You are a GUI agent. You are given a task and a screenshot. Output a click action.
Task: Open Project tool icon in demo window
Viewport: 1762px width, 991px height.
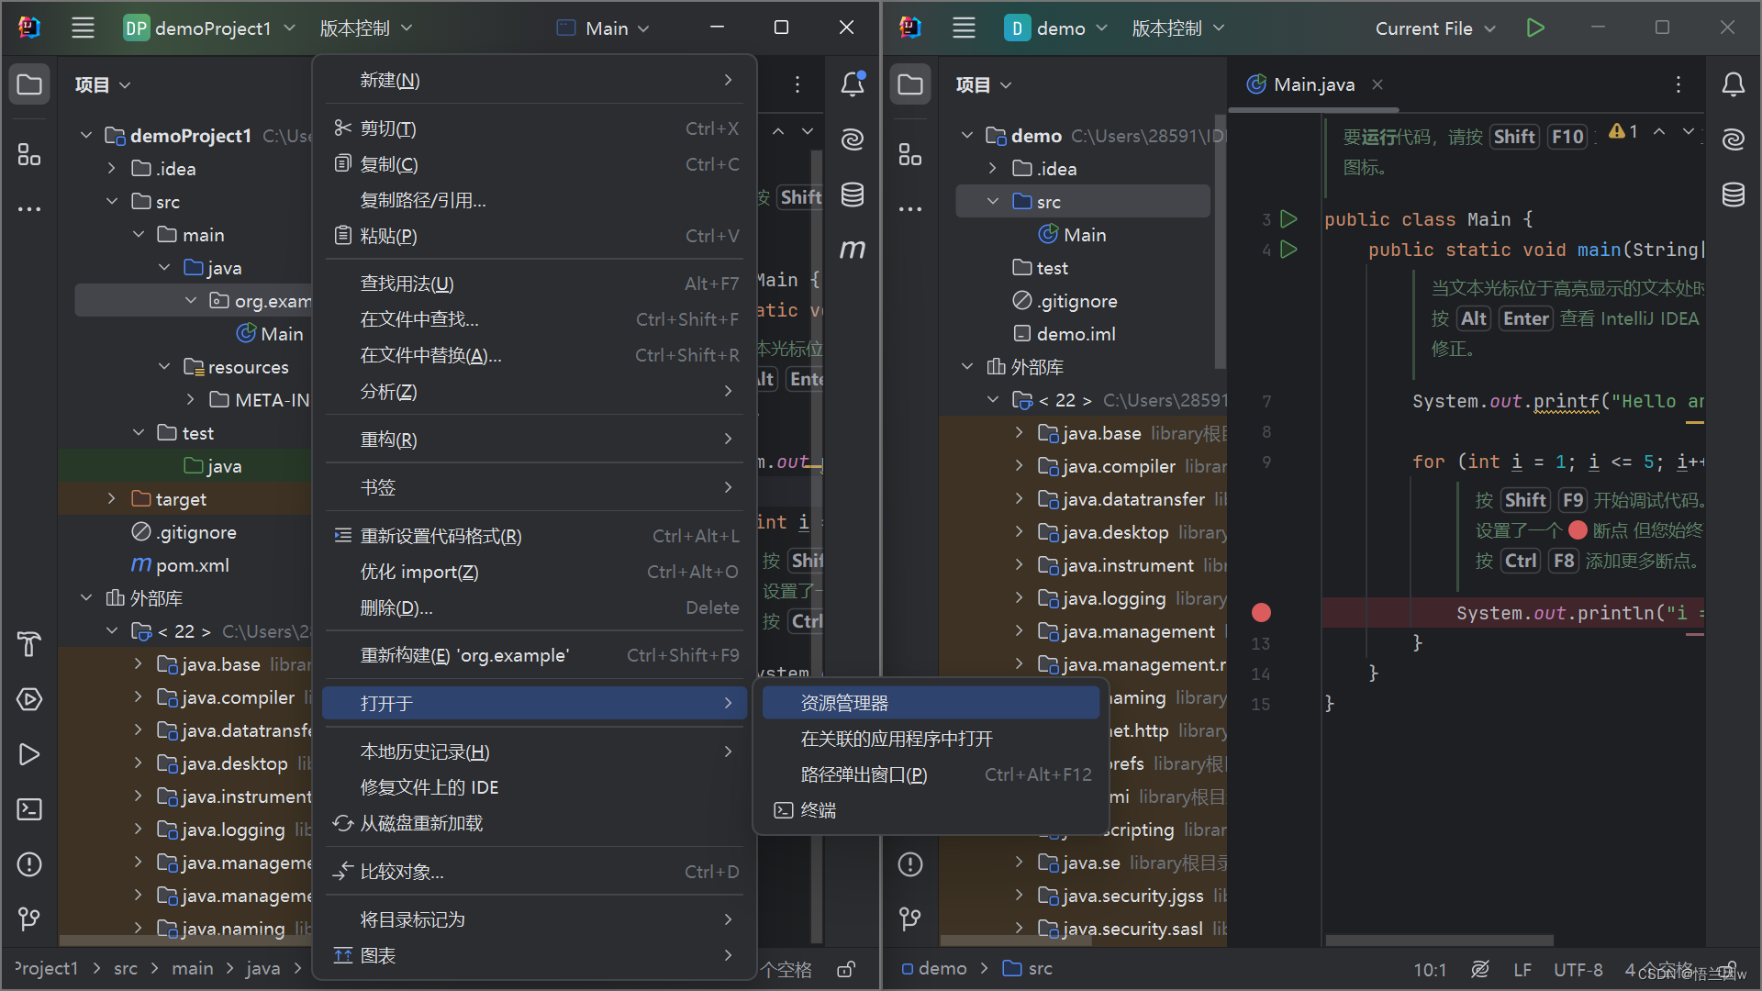(910, 84)
